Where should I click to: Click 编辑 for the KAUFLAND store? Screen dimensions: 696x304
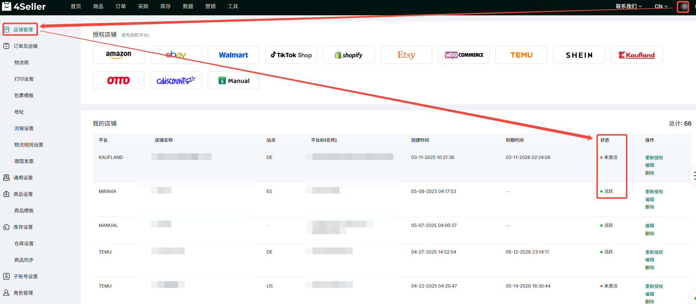pos(650,165)
